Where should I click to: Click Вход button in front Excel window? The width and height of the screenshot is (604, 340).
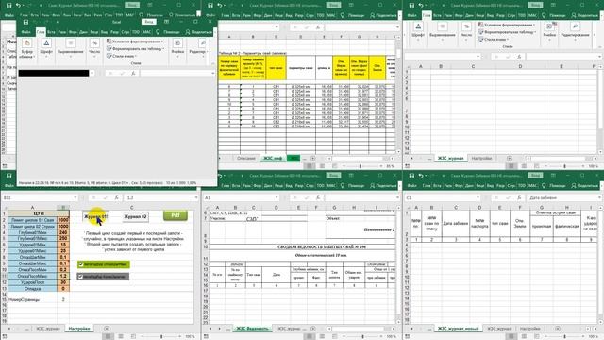click(x=149, y=22)
